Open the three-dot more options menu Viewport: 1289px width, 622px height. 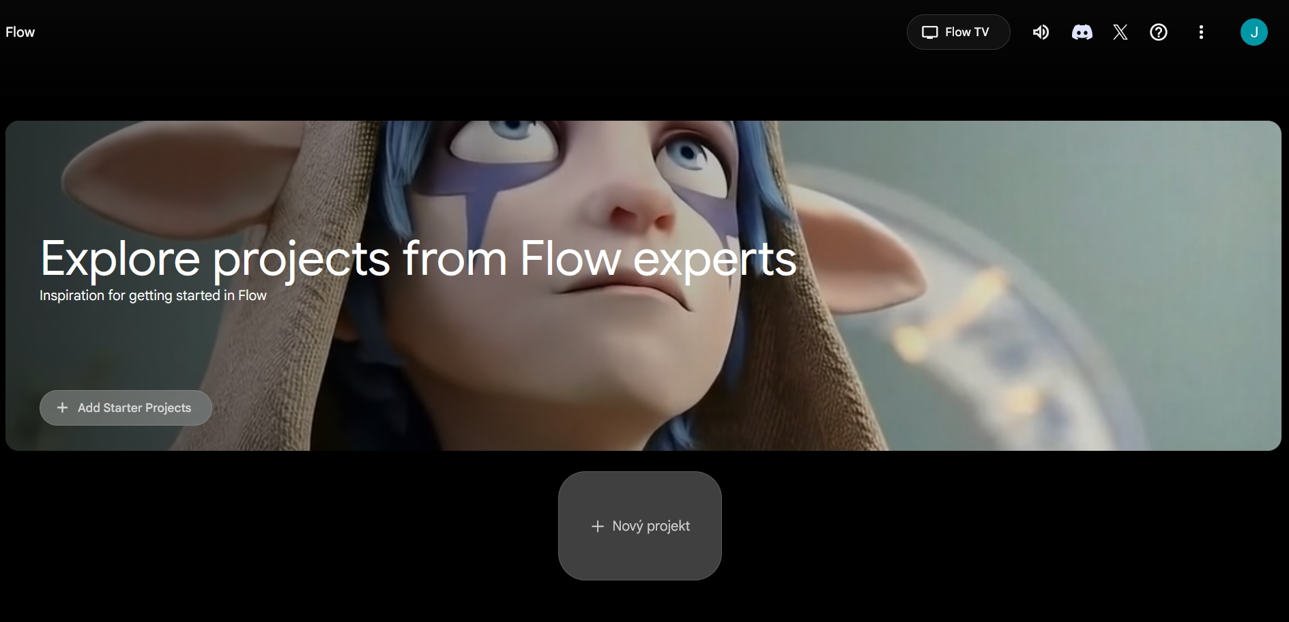pyautogui.click(x=1201, y=32)
